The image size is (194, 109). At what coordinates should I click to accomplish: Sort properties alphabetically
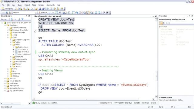click(164, 23)
